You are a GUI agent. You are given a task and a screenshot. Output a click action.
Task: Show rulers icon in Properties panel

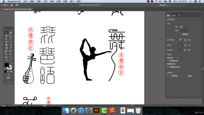coord(181,40)
